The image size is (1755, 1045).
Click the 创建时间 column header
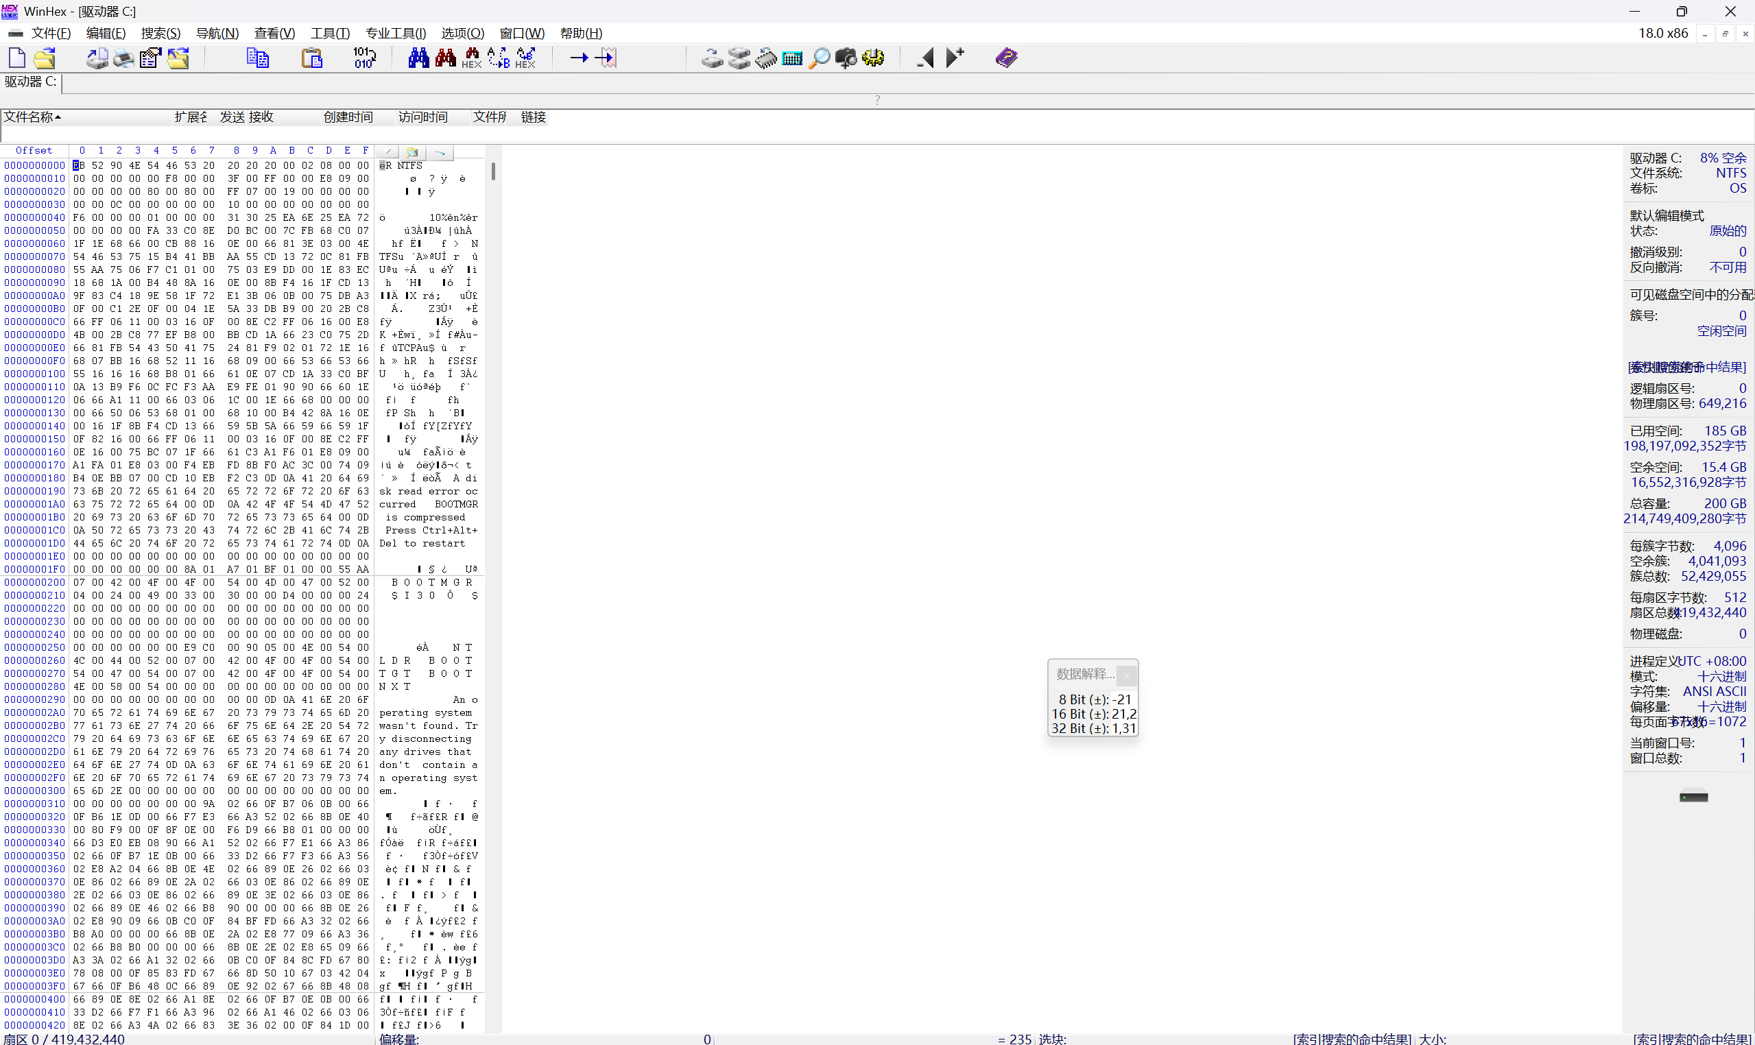[348, 117]
